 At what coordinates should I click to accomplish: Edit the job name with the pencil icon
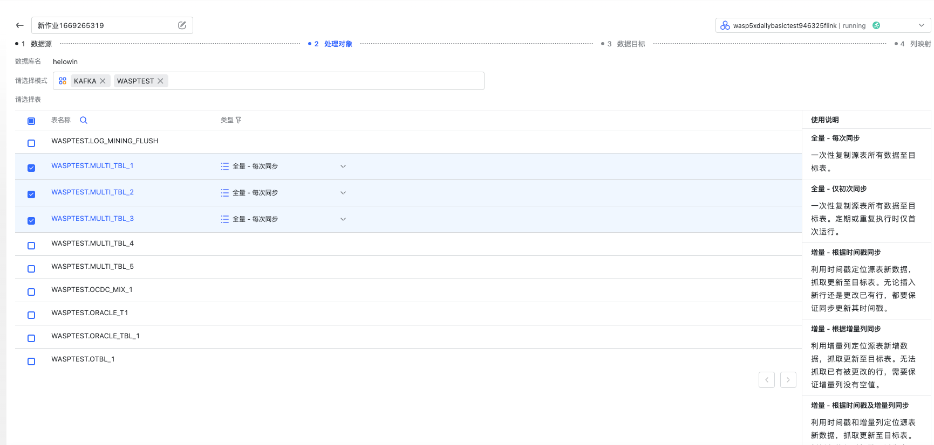[182, 25]
